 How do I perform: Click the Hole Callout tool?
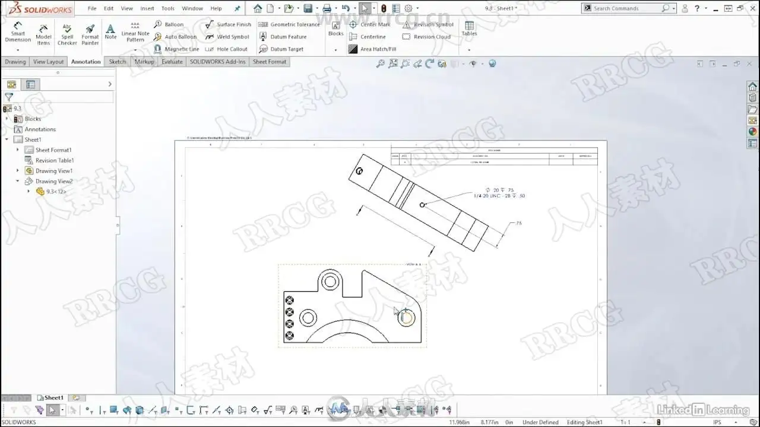226,49
